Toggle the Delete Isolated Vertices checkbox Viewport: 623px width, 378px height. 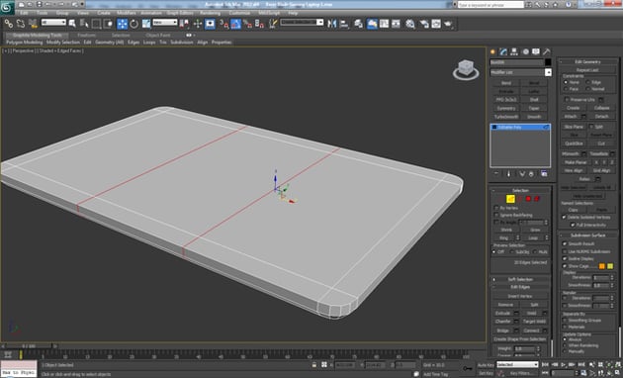click(x=565, y=217)
